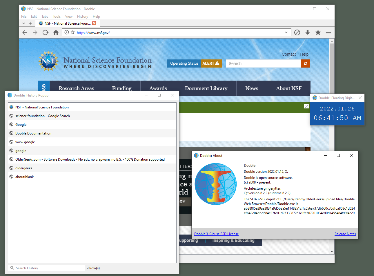
Task: Add a new tab with plus icon
Action: (x=30, y=23)
